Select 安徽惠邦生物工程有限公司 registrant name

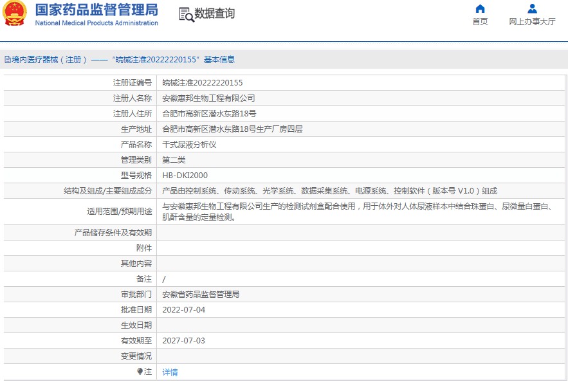pos(208,98)
